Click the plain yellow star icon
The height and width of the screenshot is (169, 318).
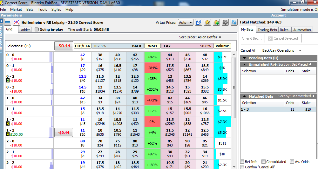(207, 22)
